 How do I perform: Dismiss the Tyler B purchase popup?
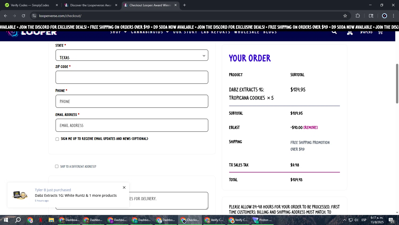coord(124,187)
